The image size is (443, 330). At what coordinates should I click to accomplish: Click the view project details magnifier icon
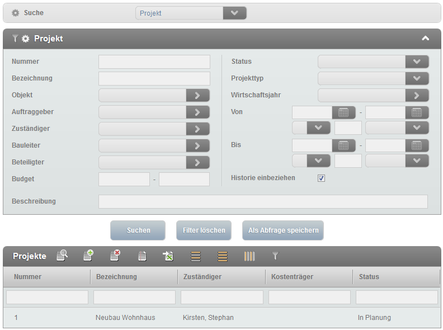click(62, 256)
